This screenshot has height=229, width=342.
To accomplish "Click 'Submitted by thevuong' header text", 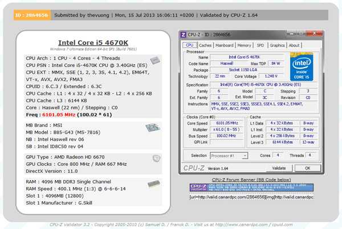I will [82, 15].
